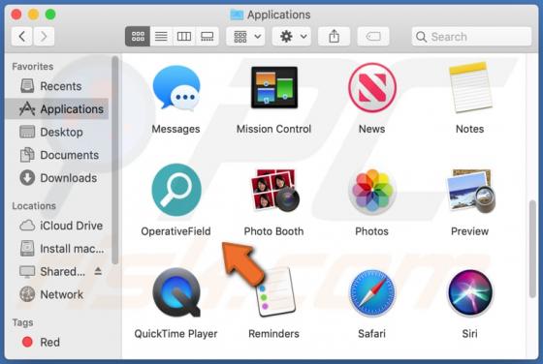Open Recents in the sidebar
The width and height of the screenshot is (543, 364).
coord(57,86)
